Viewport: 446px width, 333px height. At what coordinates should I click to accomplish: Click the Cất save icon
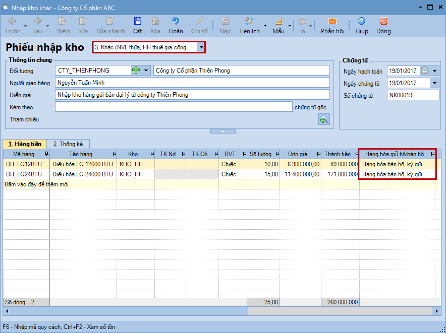[137, 21]
